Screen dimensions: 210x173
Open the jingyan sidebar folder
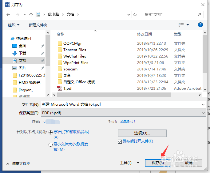(x=23, y=90)
